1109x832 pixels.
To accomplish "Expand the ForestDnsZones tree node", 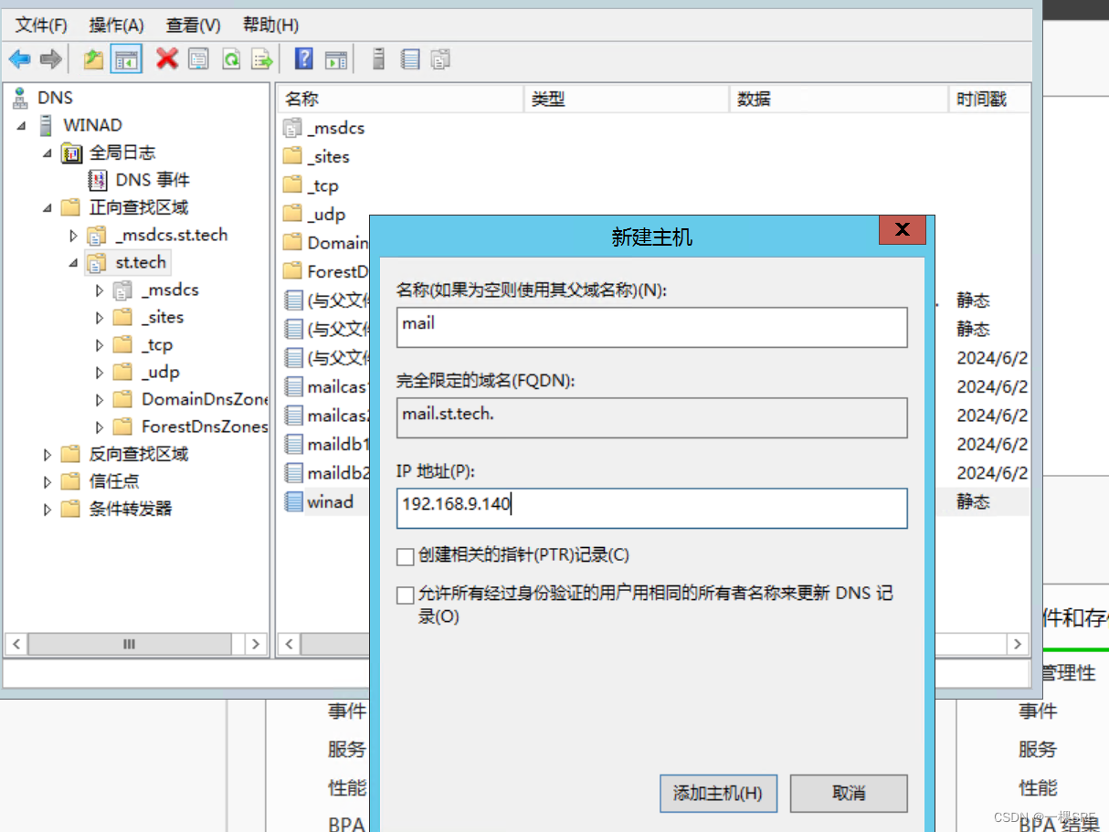I will coord(100,427).
